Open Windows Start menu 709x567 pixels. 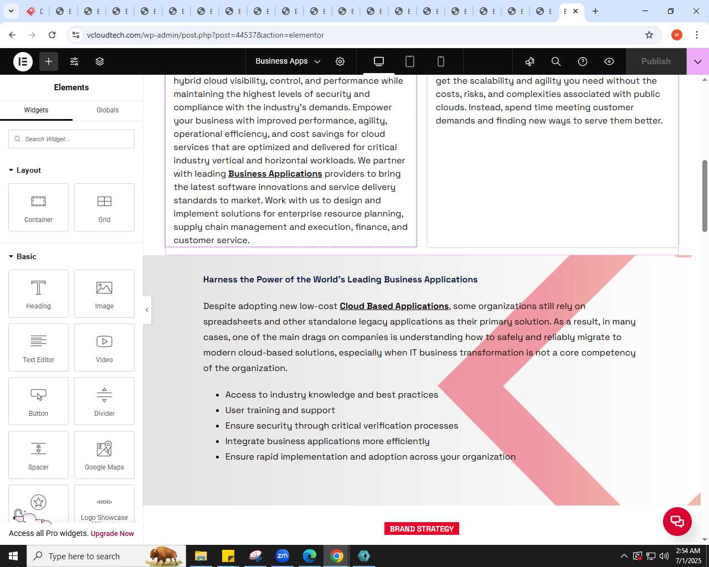click(x=13, y=556)
